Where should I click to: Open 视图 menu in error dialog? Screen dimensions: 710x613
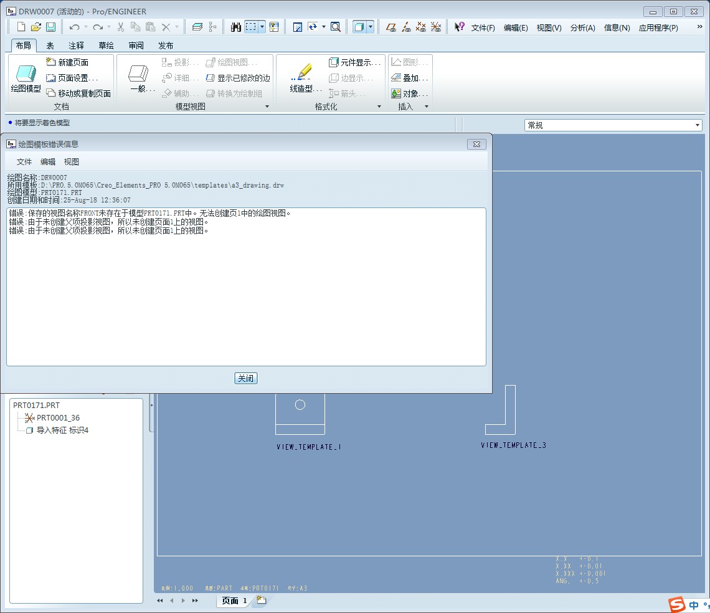[x=71, y=162]
